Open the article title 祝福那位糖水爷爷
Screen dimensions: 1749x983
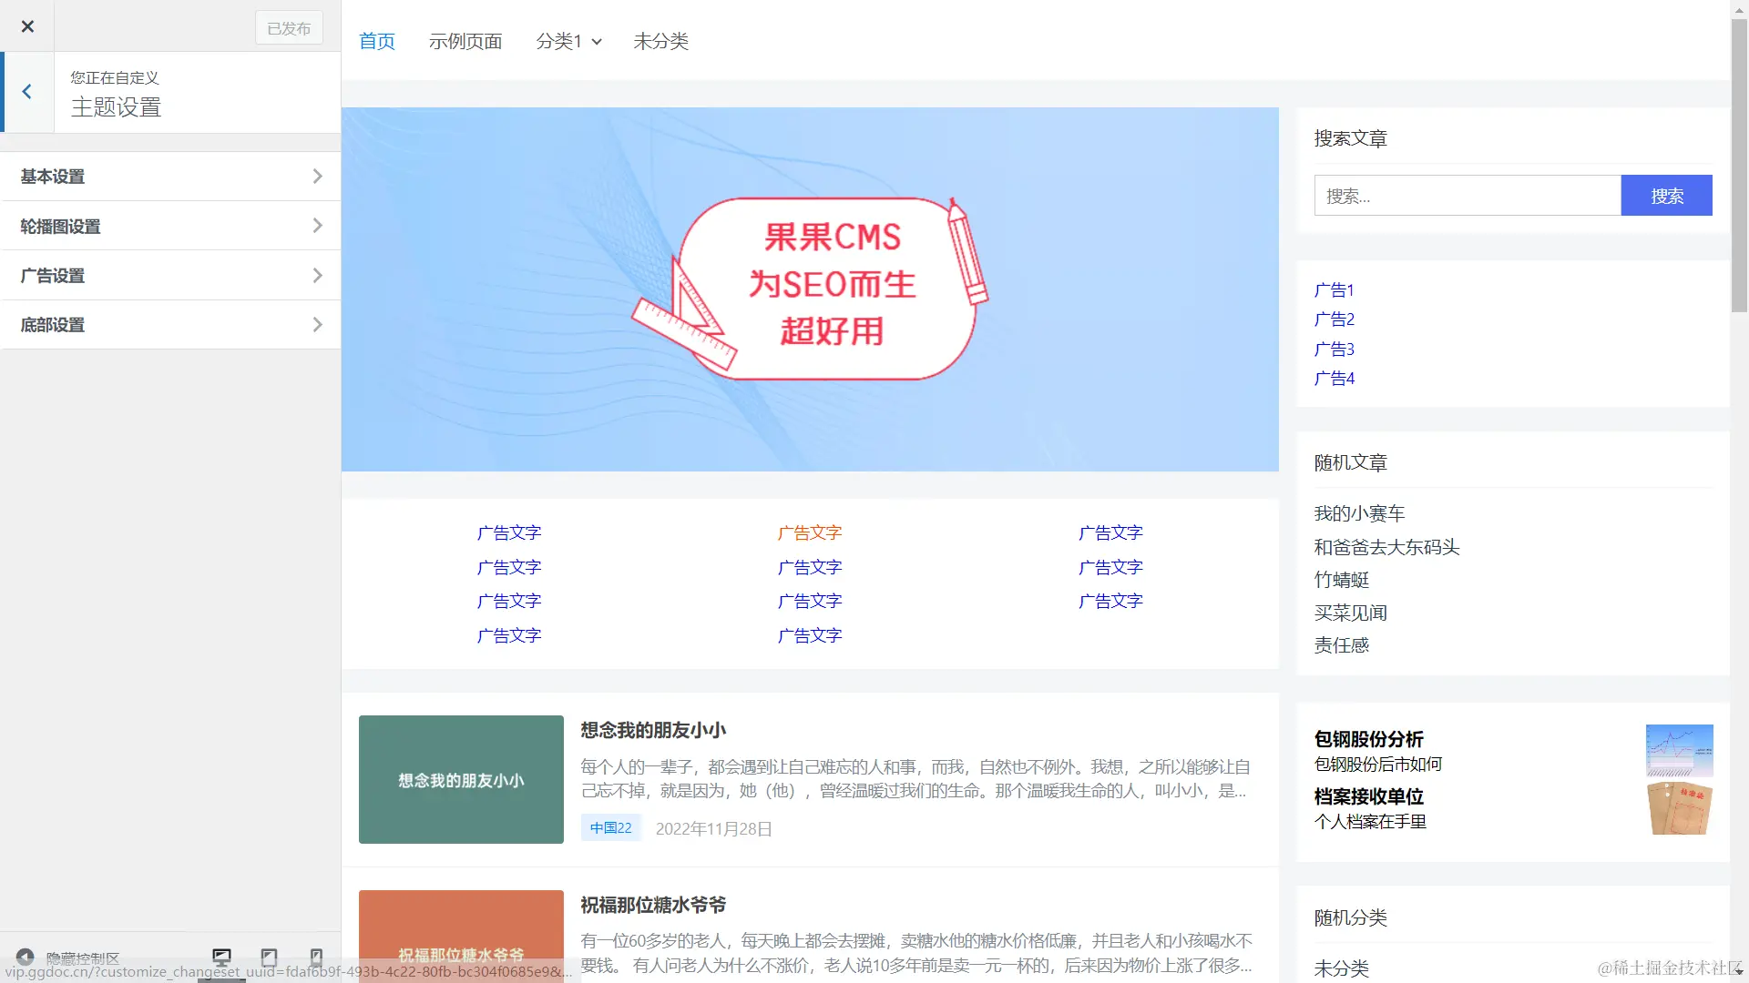coord(653,905)
